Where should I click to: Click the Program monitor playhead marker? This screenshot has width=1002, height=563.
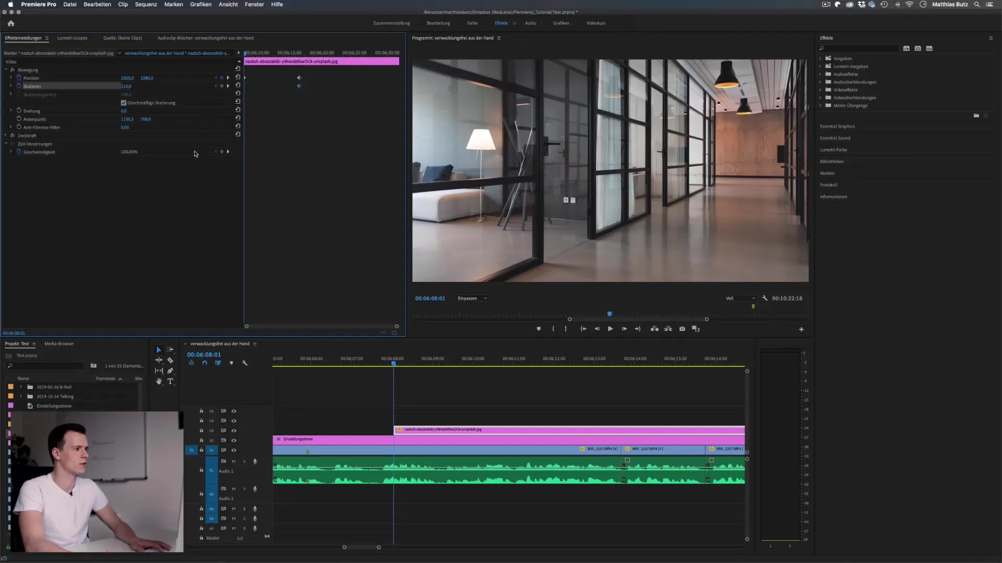(610, 314)
